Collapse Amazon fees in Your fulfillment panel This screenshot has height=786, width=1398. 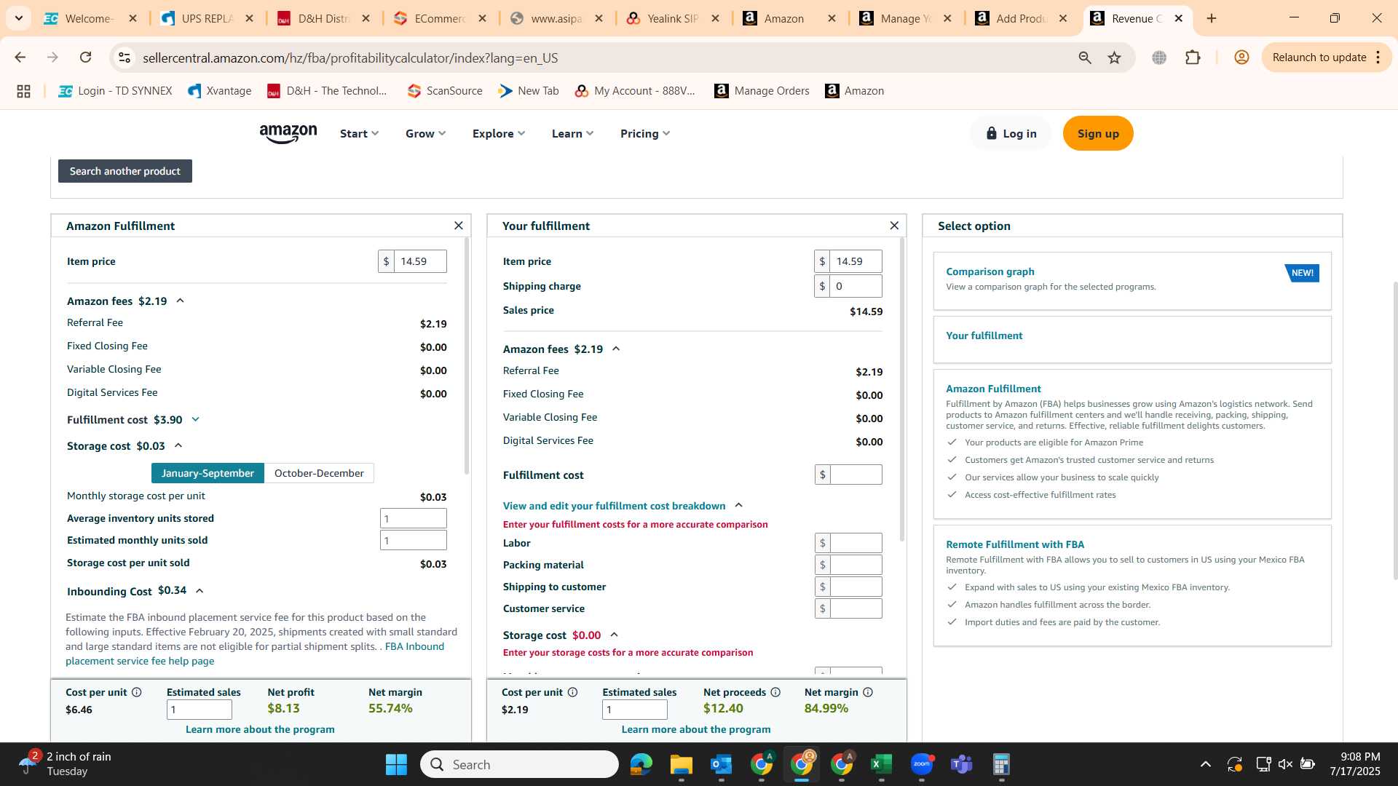[616, 349]
